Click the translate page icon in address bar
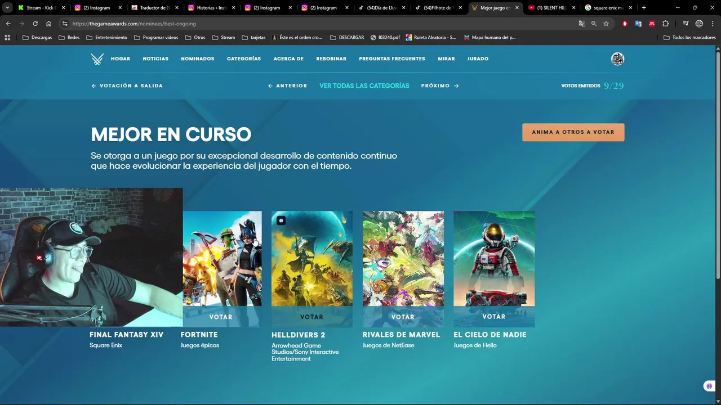Screen dimensions: 721x405 [582, 24]
